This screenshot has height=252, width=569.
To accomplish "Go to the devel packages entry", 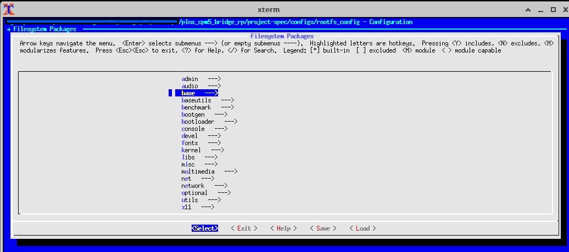I will pyautogui.click(x=189, y=136).
